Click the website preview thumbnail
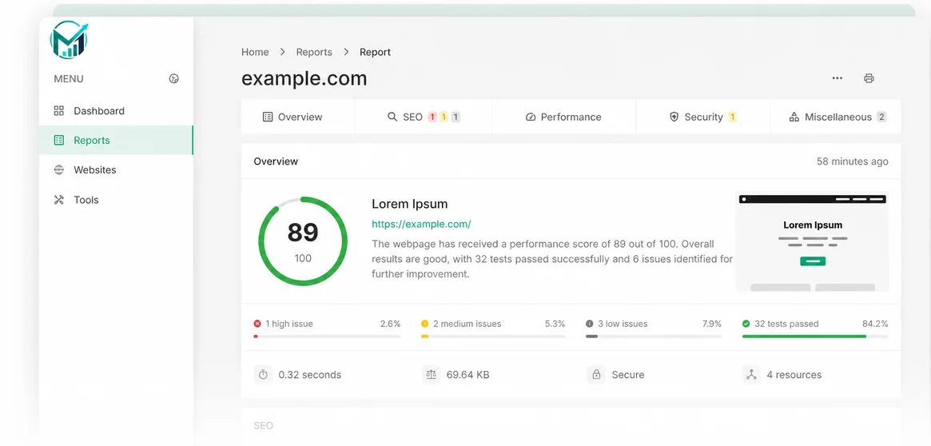This screenshot has width=931, height=446. pos(812,243)
